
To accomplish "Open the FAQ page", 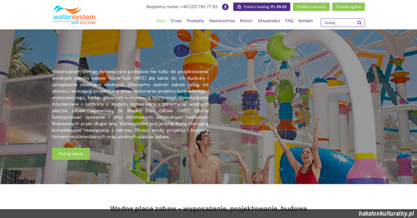I will point(289,21).
